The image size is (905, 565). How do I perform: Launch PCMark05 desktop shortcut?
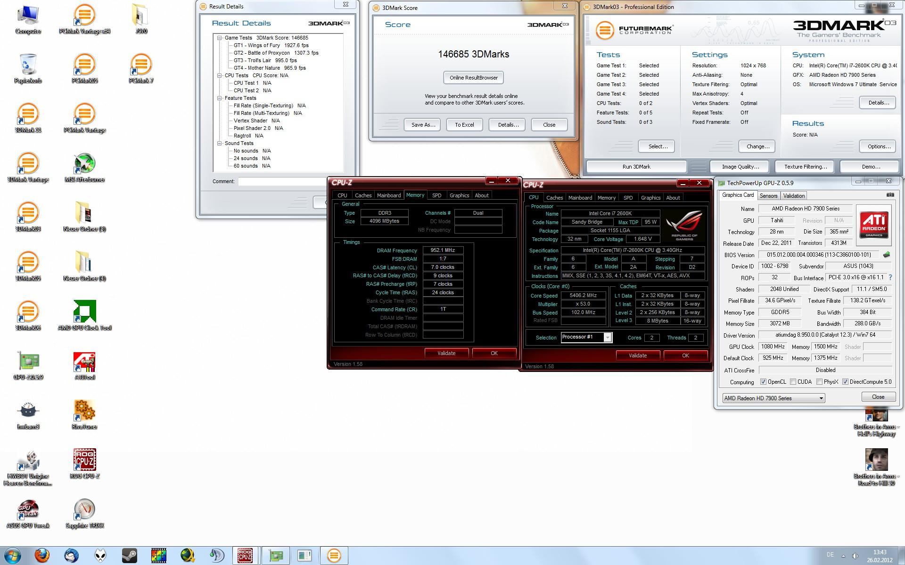84,69
